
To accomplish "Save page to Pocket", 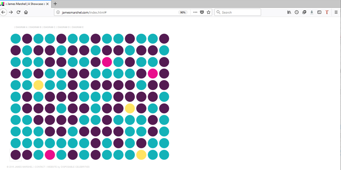I will pyautogui.click(x=202, y=12).
